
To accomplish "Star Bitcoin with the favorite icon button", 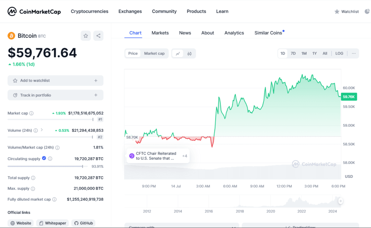I will (x=86, y=36).
